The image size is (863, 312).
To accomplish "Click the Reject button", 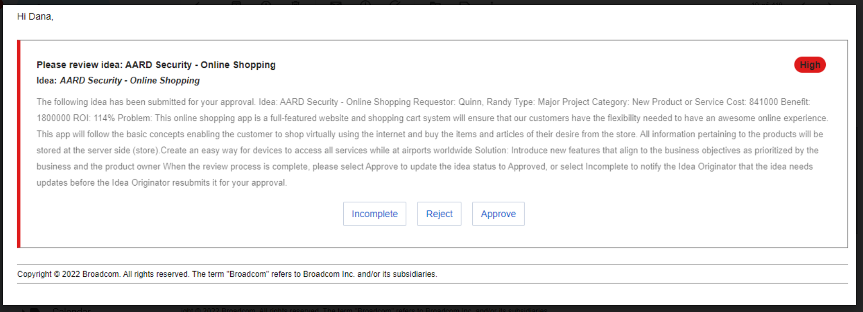I will (439, 214).
